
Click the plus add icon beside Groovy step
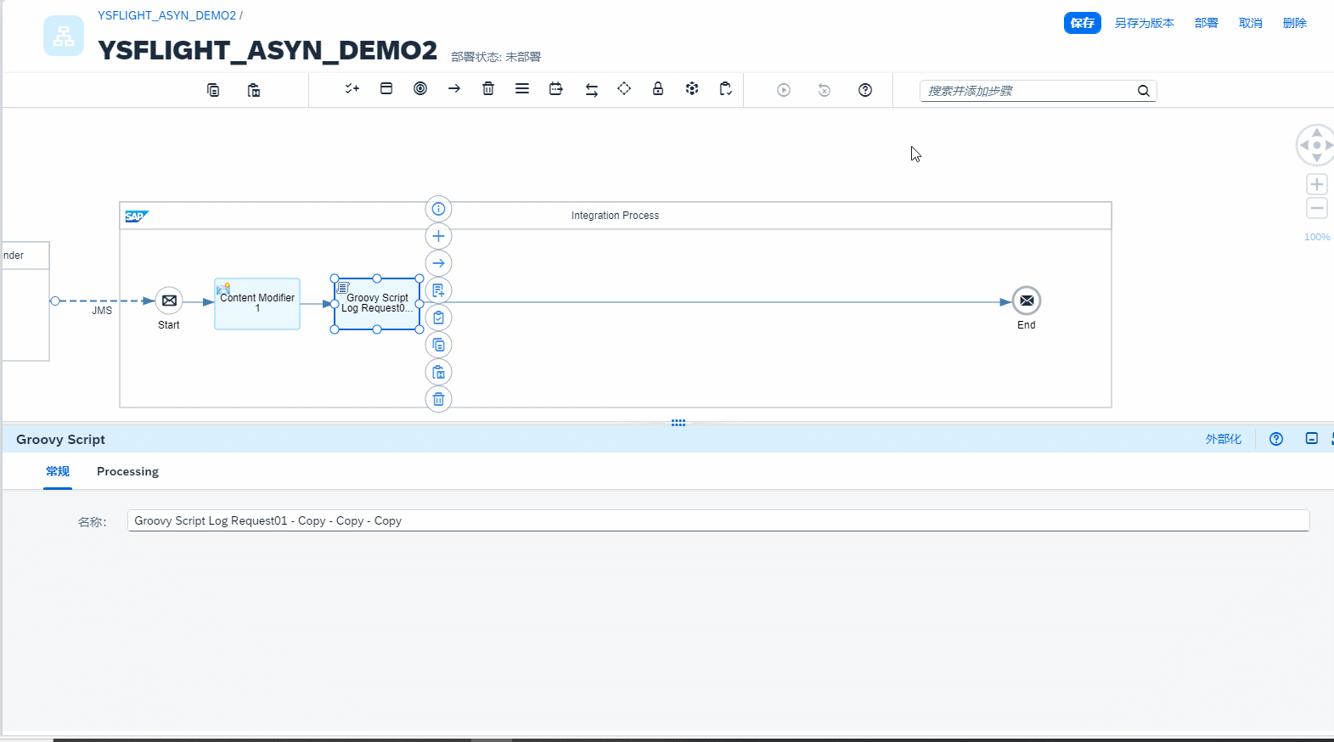[438, 236]
